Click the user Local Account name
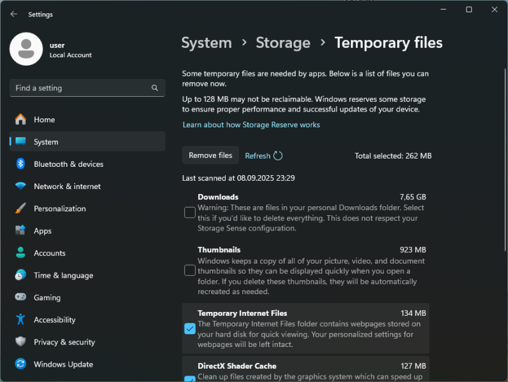Image resolution: width=508 pixels, height=382 pixels. click(70, 50)
